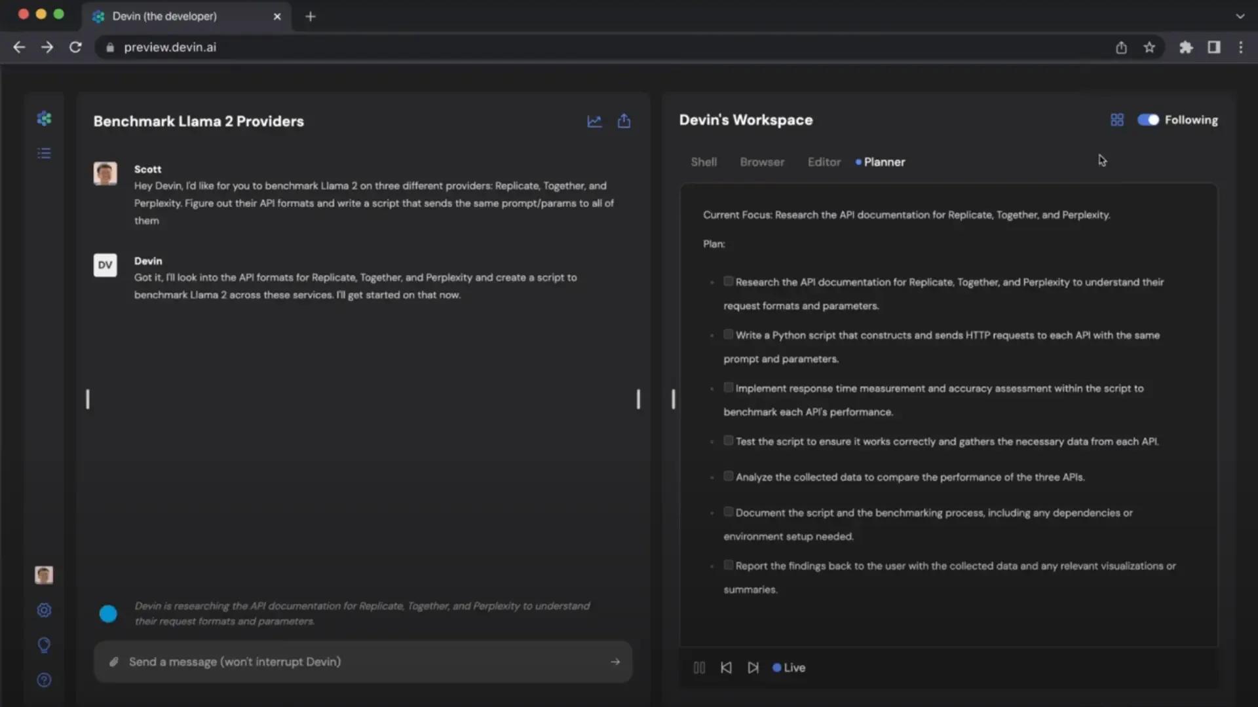Share the Benchmark Llama 2 session
Image resolution: width=1258 pixels, height=707 pixels.
624,121
